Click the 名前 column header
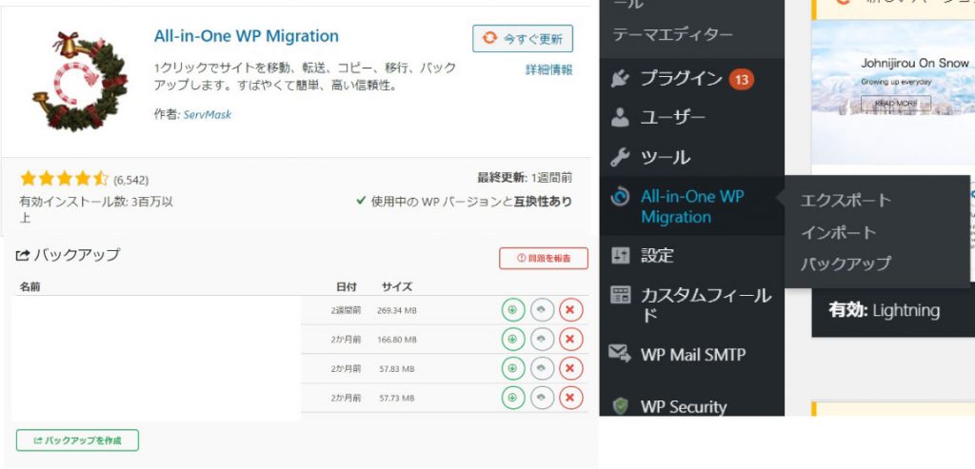975x469 pixels. point(30,286)
